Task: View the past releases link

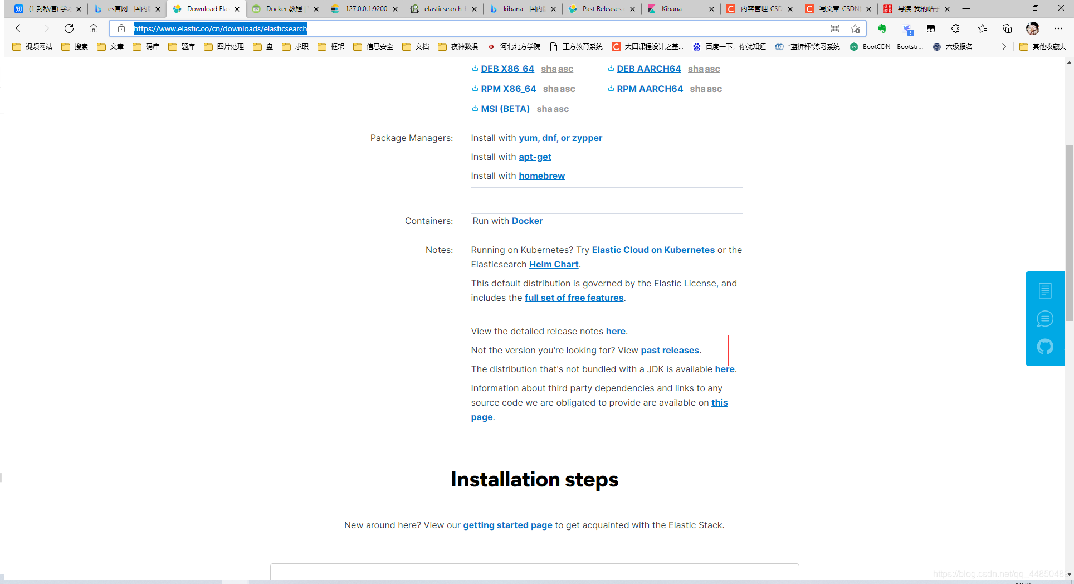Action: coord(670,350)
